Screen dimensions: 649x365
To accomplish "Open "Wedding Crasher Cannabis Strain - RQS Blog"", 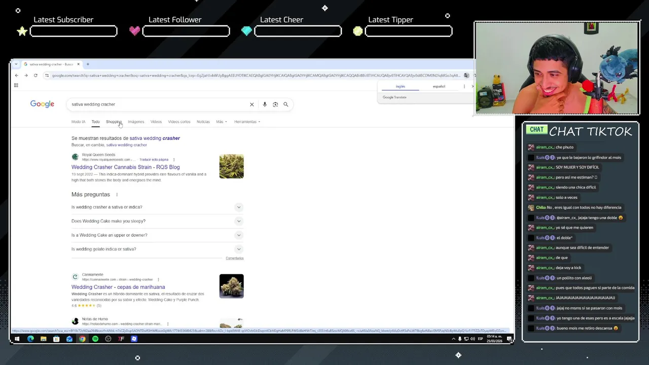I will [x=126, y=167].
